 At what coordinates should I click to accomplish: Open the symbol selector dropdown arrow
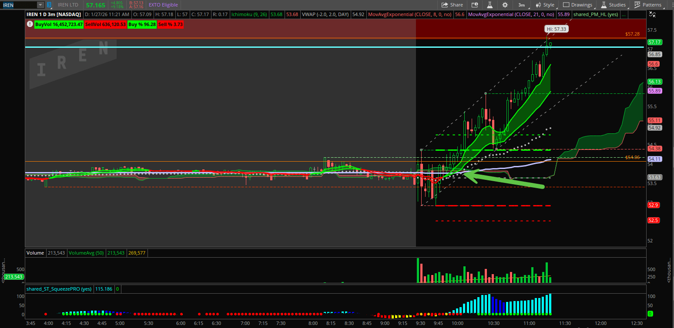[40, 5]
